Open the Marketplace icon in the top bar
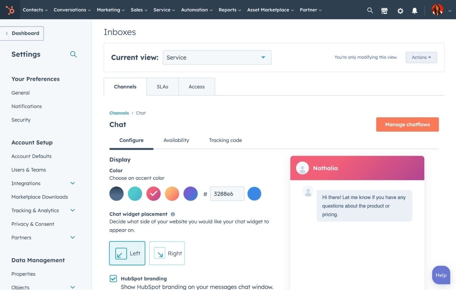Image resolution: width=456 pixels, height=290 pixels. click(384, 10)
